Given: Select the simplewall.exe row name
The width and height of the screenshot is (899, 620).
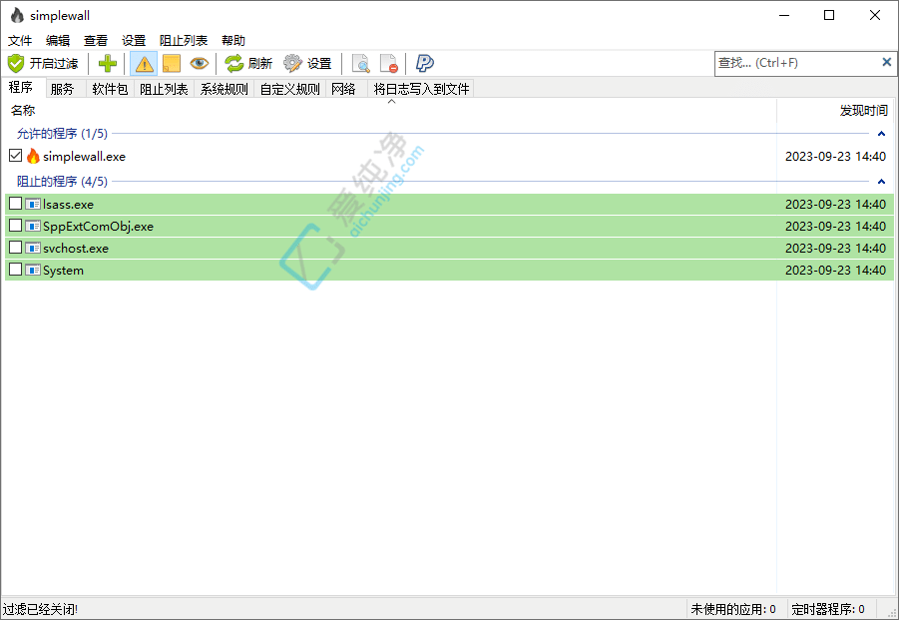Looking at the screenshot, I should point(84,157).
